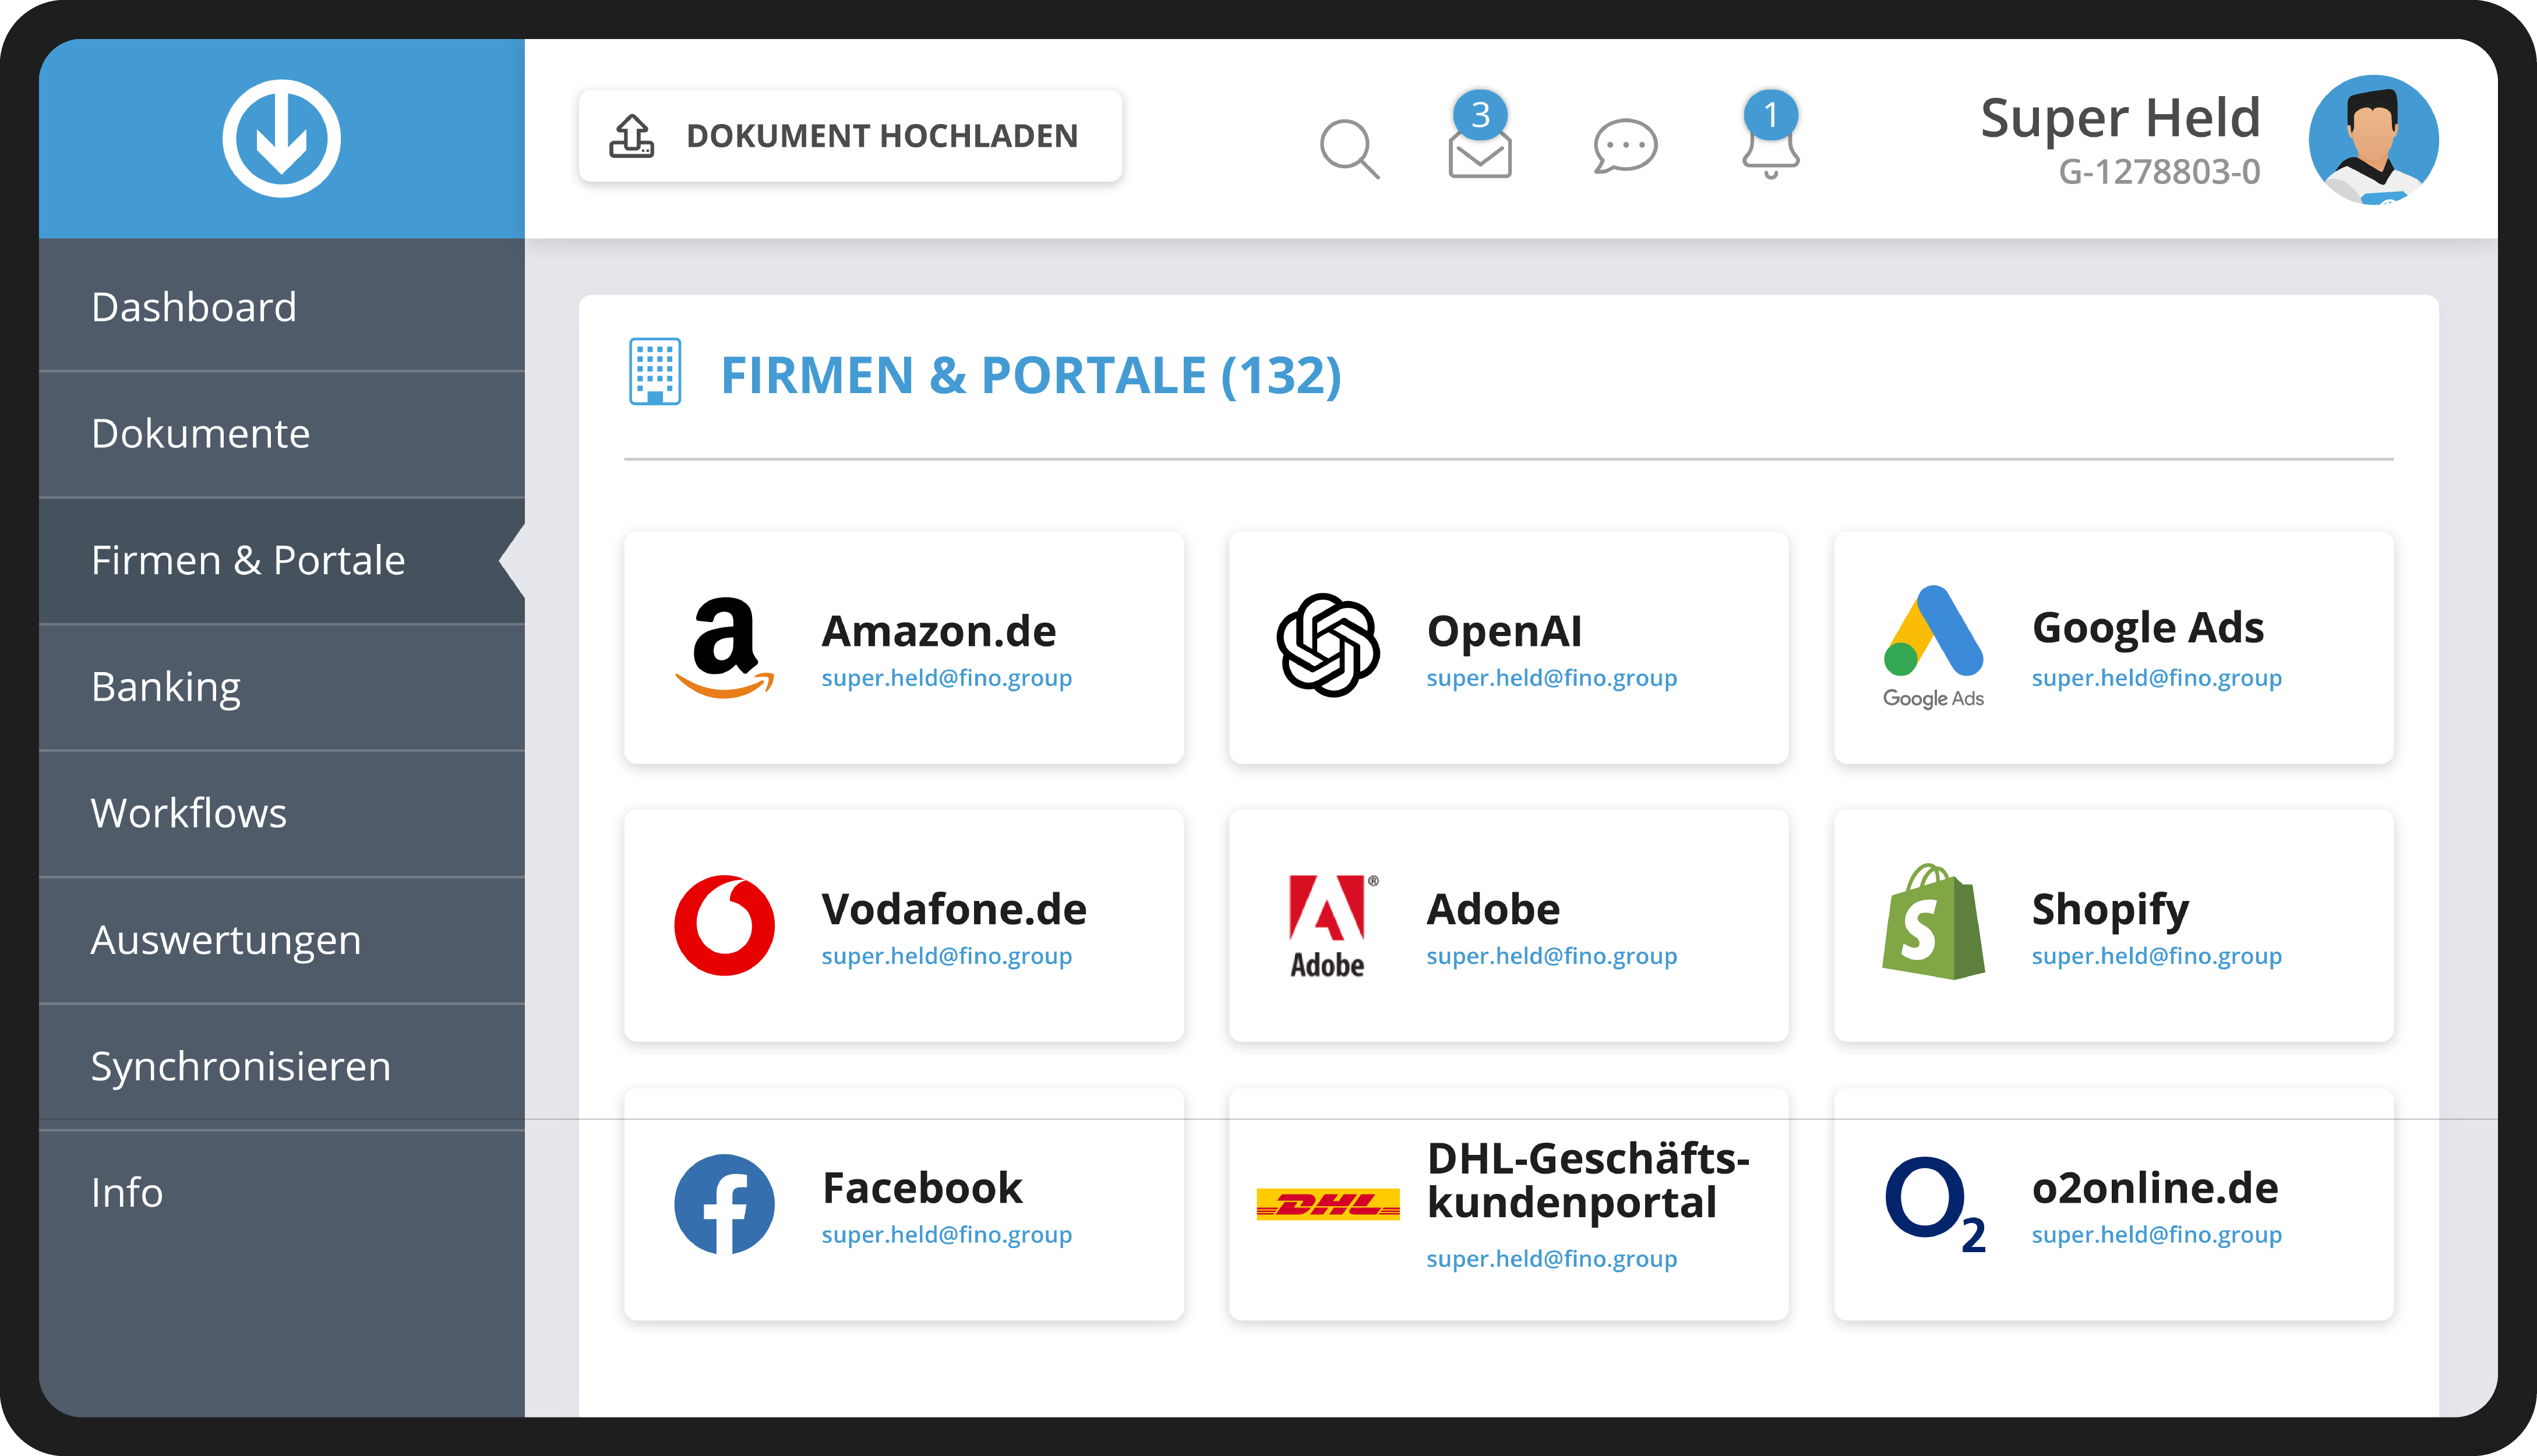Open the search magnifier icon
The height and width of the screenshot is (1456, 2537).
point(1349,149)
